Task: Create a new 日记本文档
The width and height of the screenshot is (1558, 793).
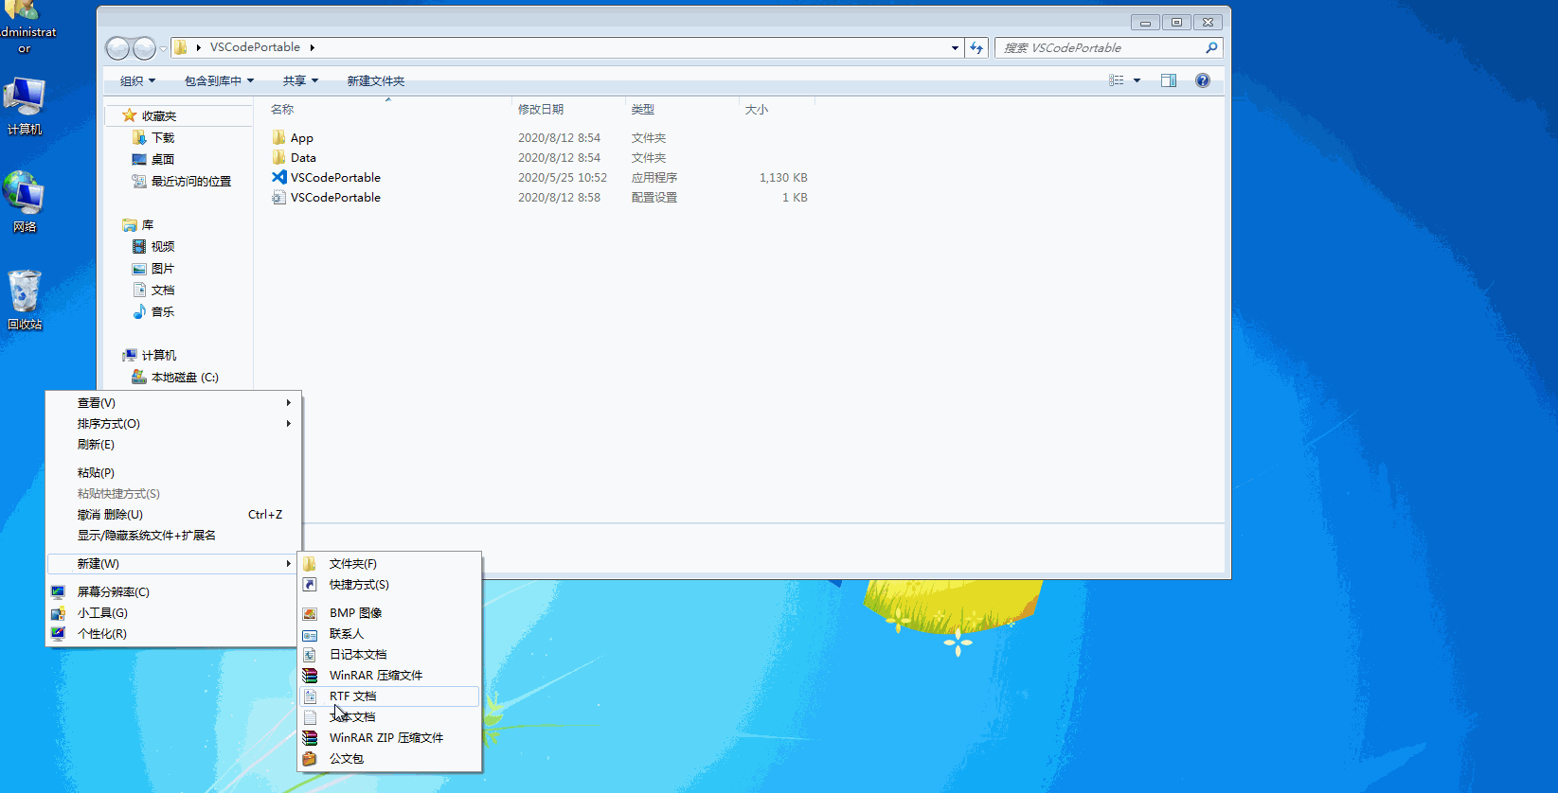Action: (389, 655)
